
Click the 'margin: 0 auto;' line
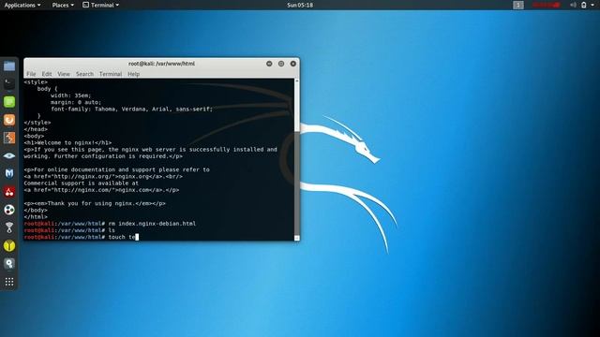point(76,102)
